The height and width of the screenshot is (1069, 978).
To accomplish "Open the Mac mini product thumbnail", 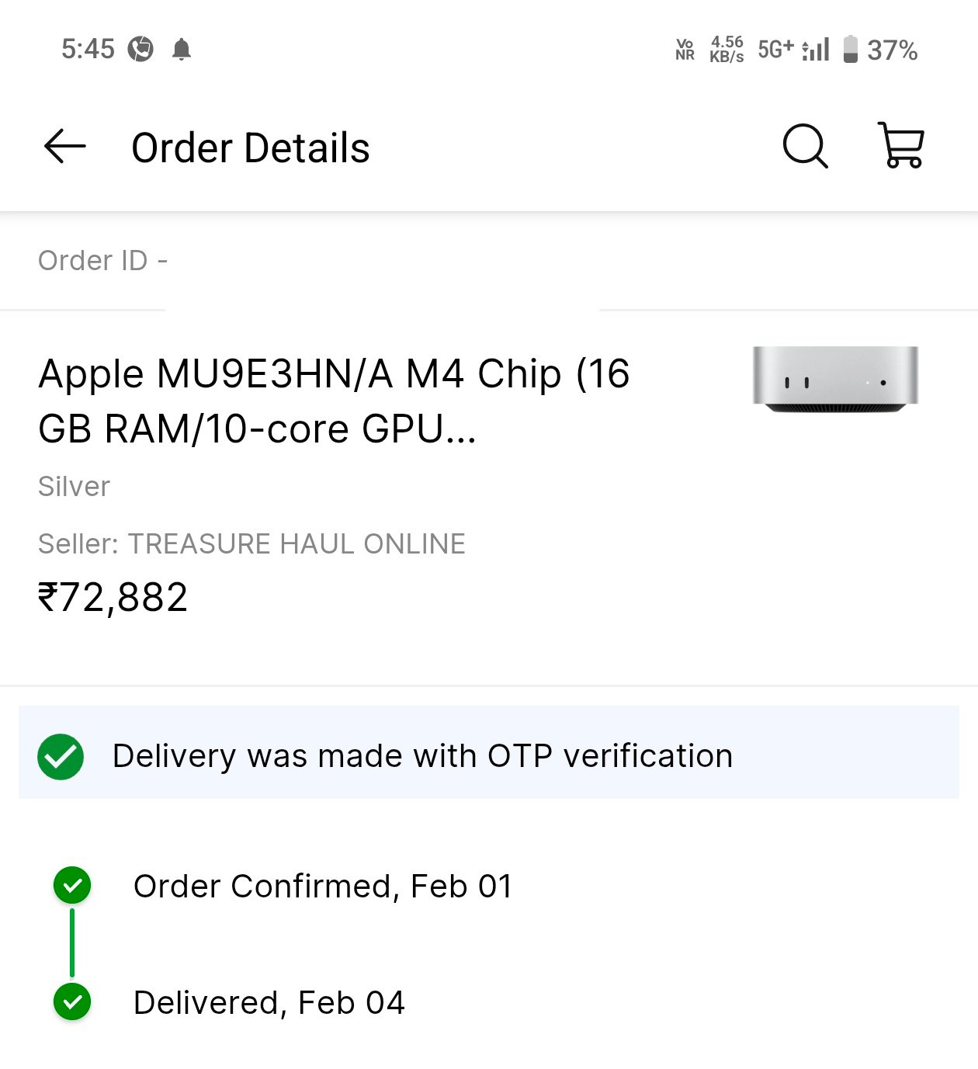I will (835, 379).
